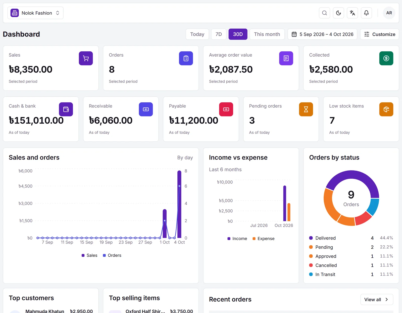Screen dimensions: 402x313
Task: Toggle the Expense legend series
Action: pos(264,239)
